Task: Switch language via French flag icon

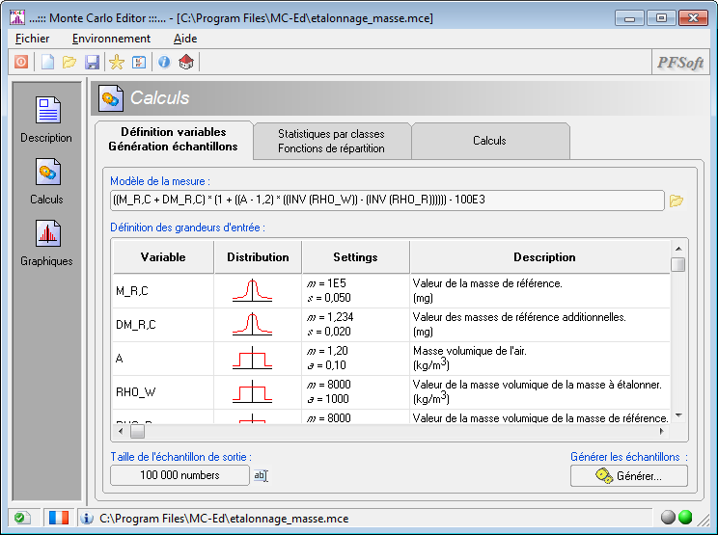Action: (x=59, y=518)
